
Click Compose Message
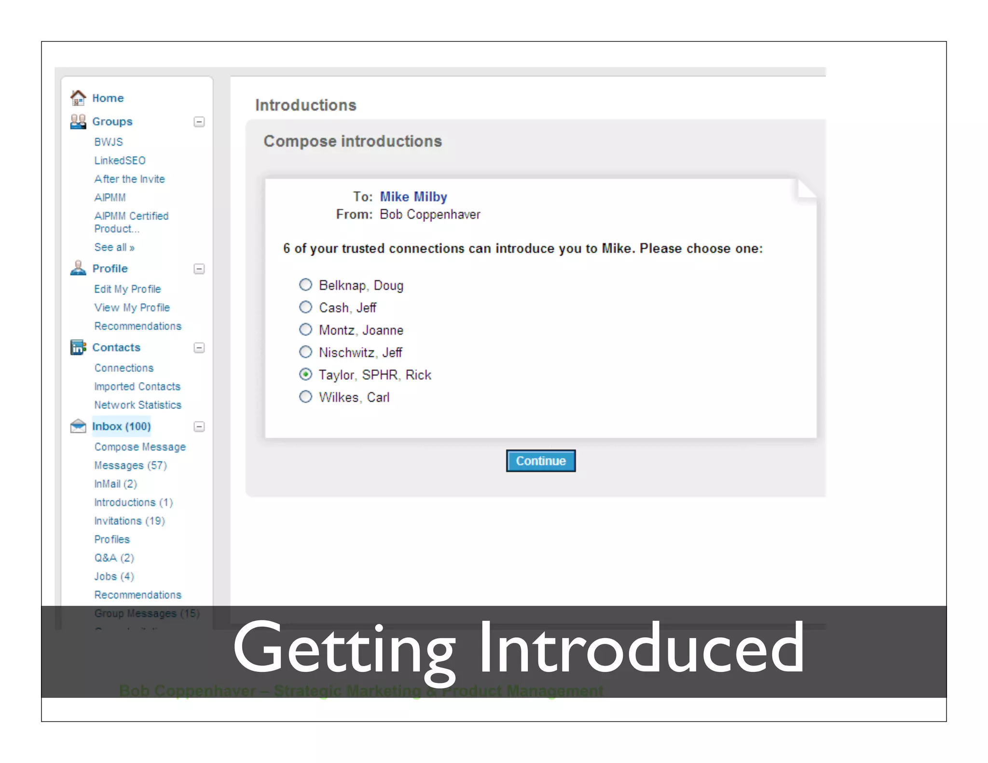coord(140,447)
